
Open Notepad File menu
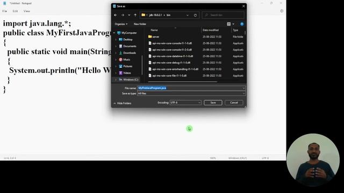pos(5,11)
